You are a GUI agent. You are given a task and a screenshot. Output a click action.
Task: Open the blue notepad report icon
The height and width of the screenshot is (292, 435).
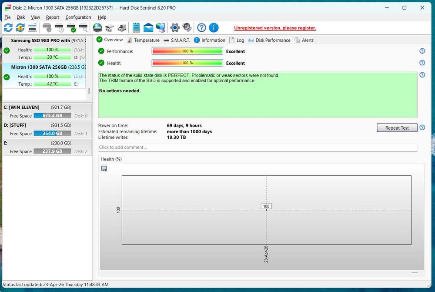coord(136,27)
